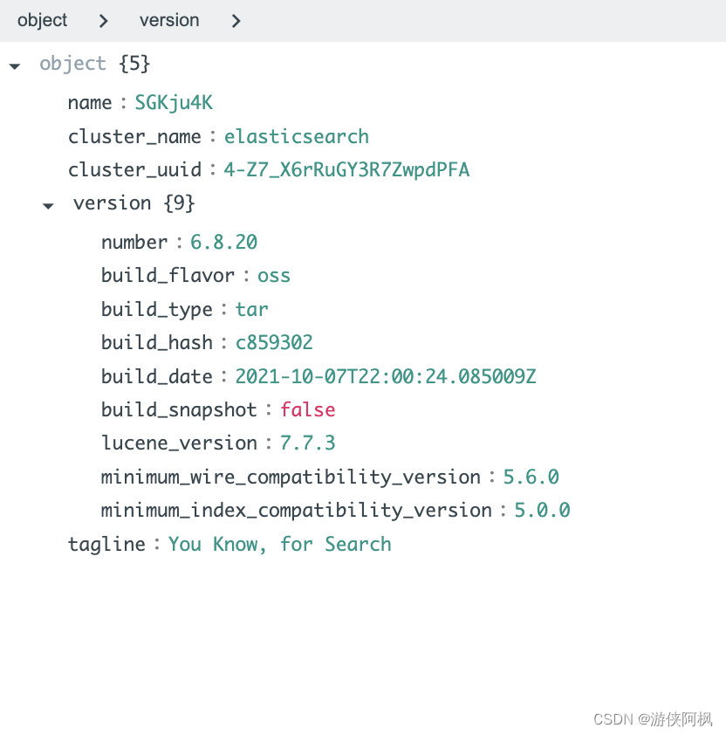Select the 'minimum_wire_compatibility_version' key
Viewport: 726px width, 735px height.
[x=291, y=477]
